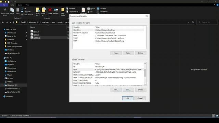This screenshot has height=123, width=219.
Task: Click the Rename icon
Action: pos(55,10)
